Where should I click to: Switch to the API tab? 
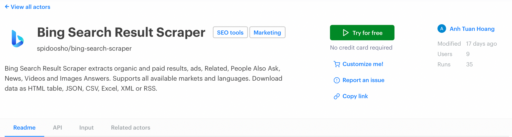pyautogui.click(x=57, y=128)
